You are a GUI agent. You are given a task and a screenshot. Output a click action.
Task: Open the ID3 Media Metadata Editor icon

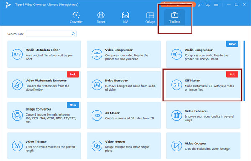17,54
